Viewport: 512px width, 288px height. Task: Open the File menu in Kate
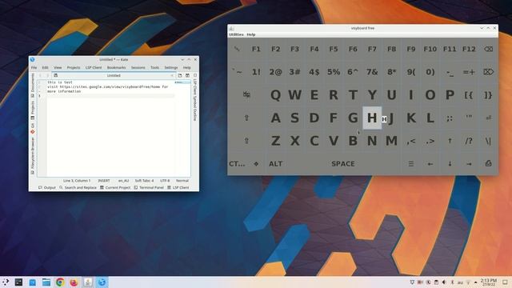34,67
